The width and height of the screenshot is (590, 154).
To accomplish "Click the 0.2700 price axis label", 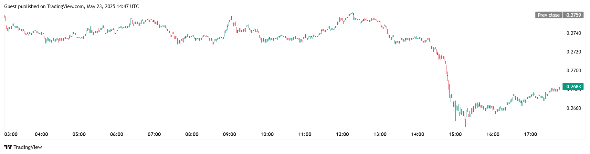I will [574, 71].
